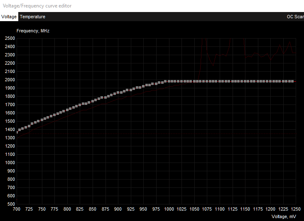Start the OC Scanner
Screen dimensions: 304x221
point(295,17)
